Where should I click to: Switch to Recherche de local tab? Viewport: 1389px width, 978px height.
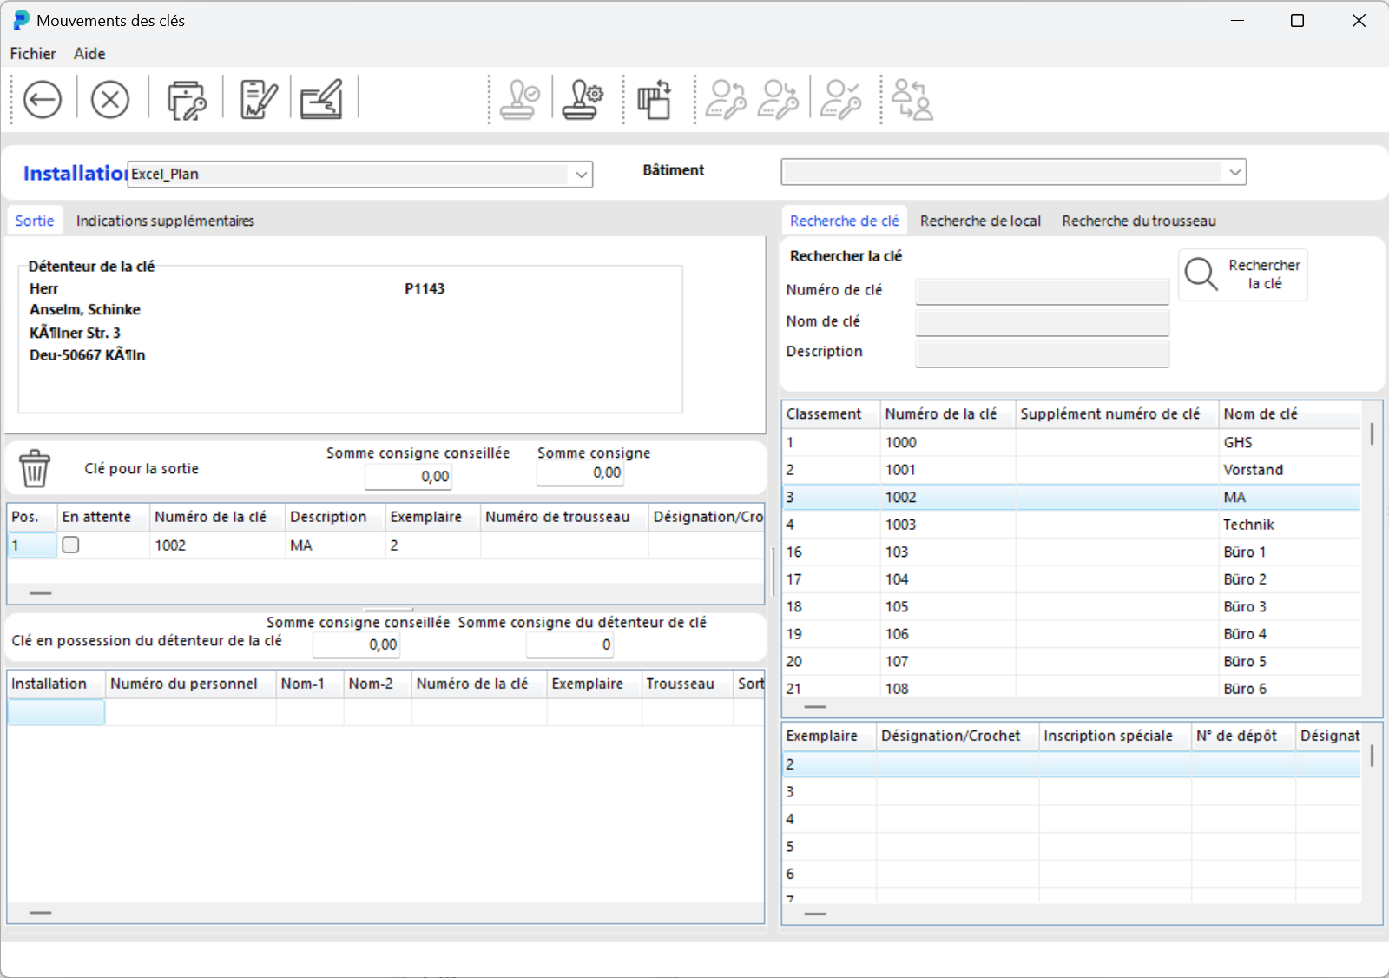980,221
